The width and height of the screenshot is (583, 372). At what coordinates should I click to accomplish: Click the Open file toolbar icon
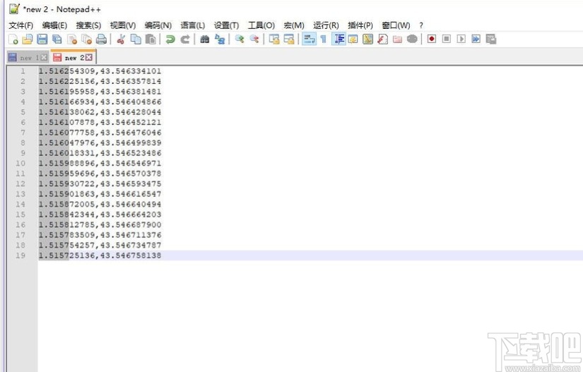[x=28, y=39]
